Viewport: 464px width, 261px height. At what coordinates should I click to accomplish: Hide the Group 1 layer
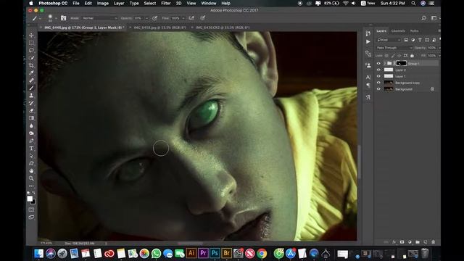pyautogui.click(x=378, y=63)
